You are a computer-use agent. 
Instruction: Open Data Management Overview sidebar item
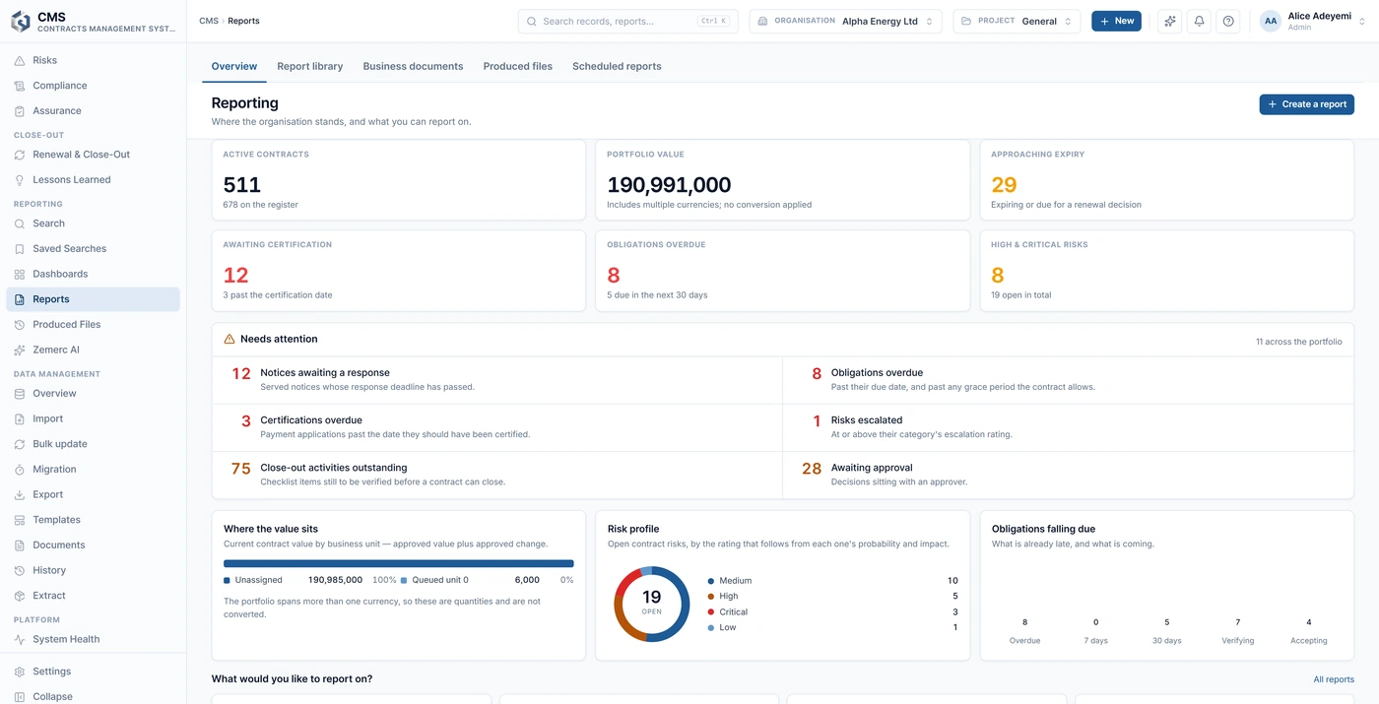[x=93, y=393]
